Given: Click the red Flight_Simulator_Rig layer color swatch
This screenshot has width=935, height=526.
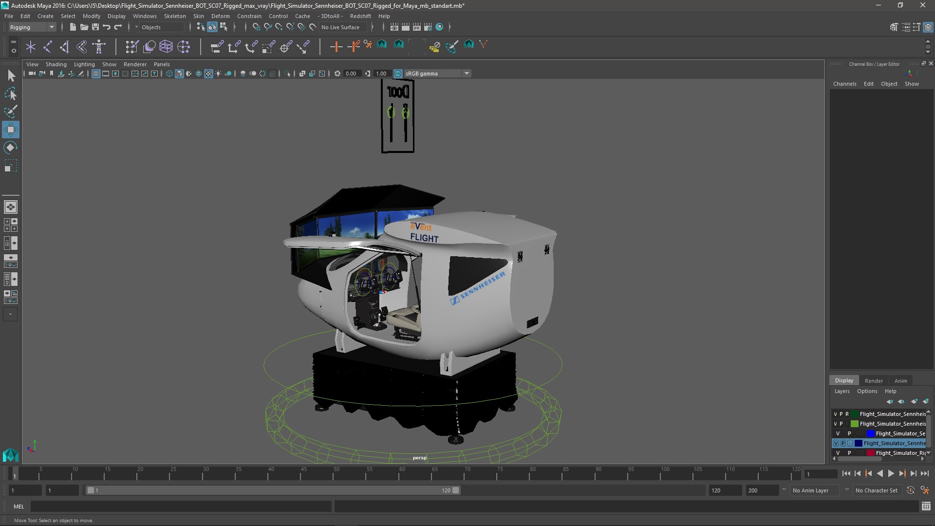Looking at the screenshot, I should 870,453.
